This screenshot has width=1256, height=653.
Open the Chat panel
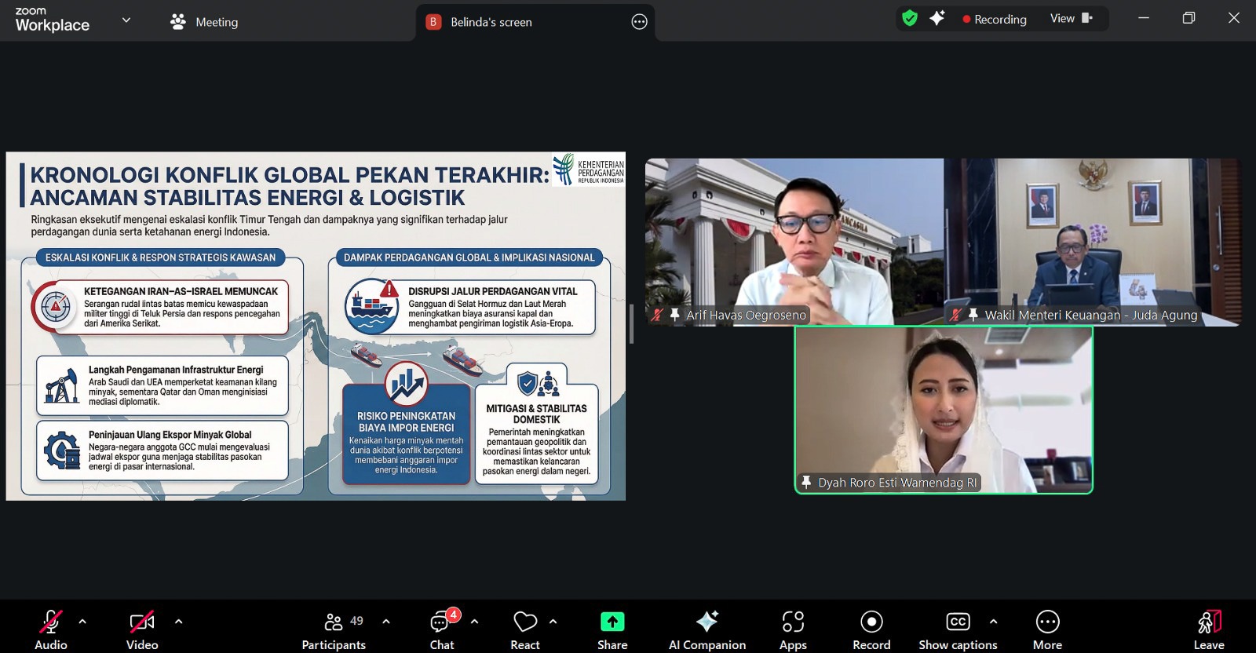[x=442, y=629]
